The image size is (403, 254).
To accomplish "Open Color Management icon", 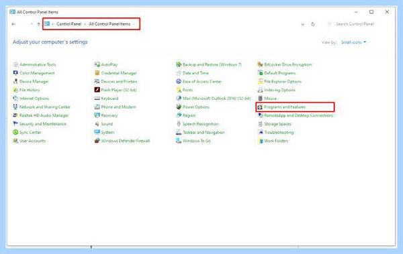I will tap(15, 73).
